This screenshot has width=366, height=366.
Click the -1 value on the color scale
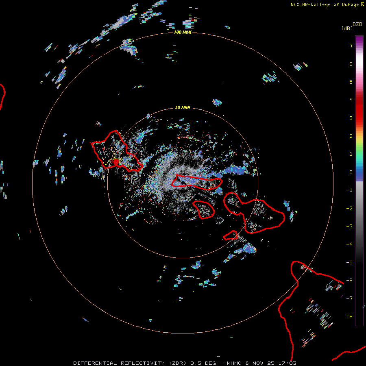point(349,190)
